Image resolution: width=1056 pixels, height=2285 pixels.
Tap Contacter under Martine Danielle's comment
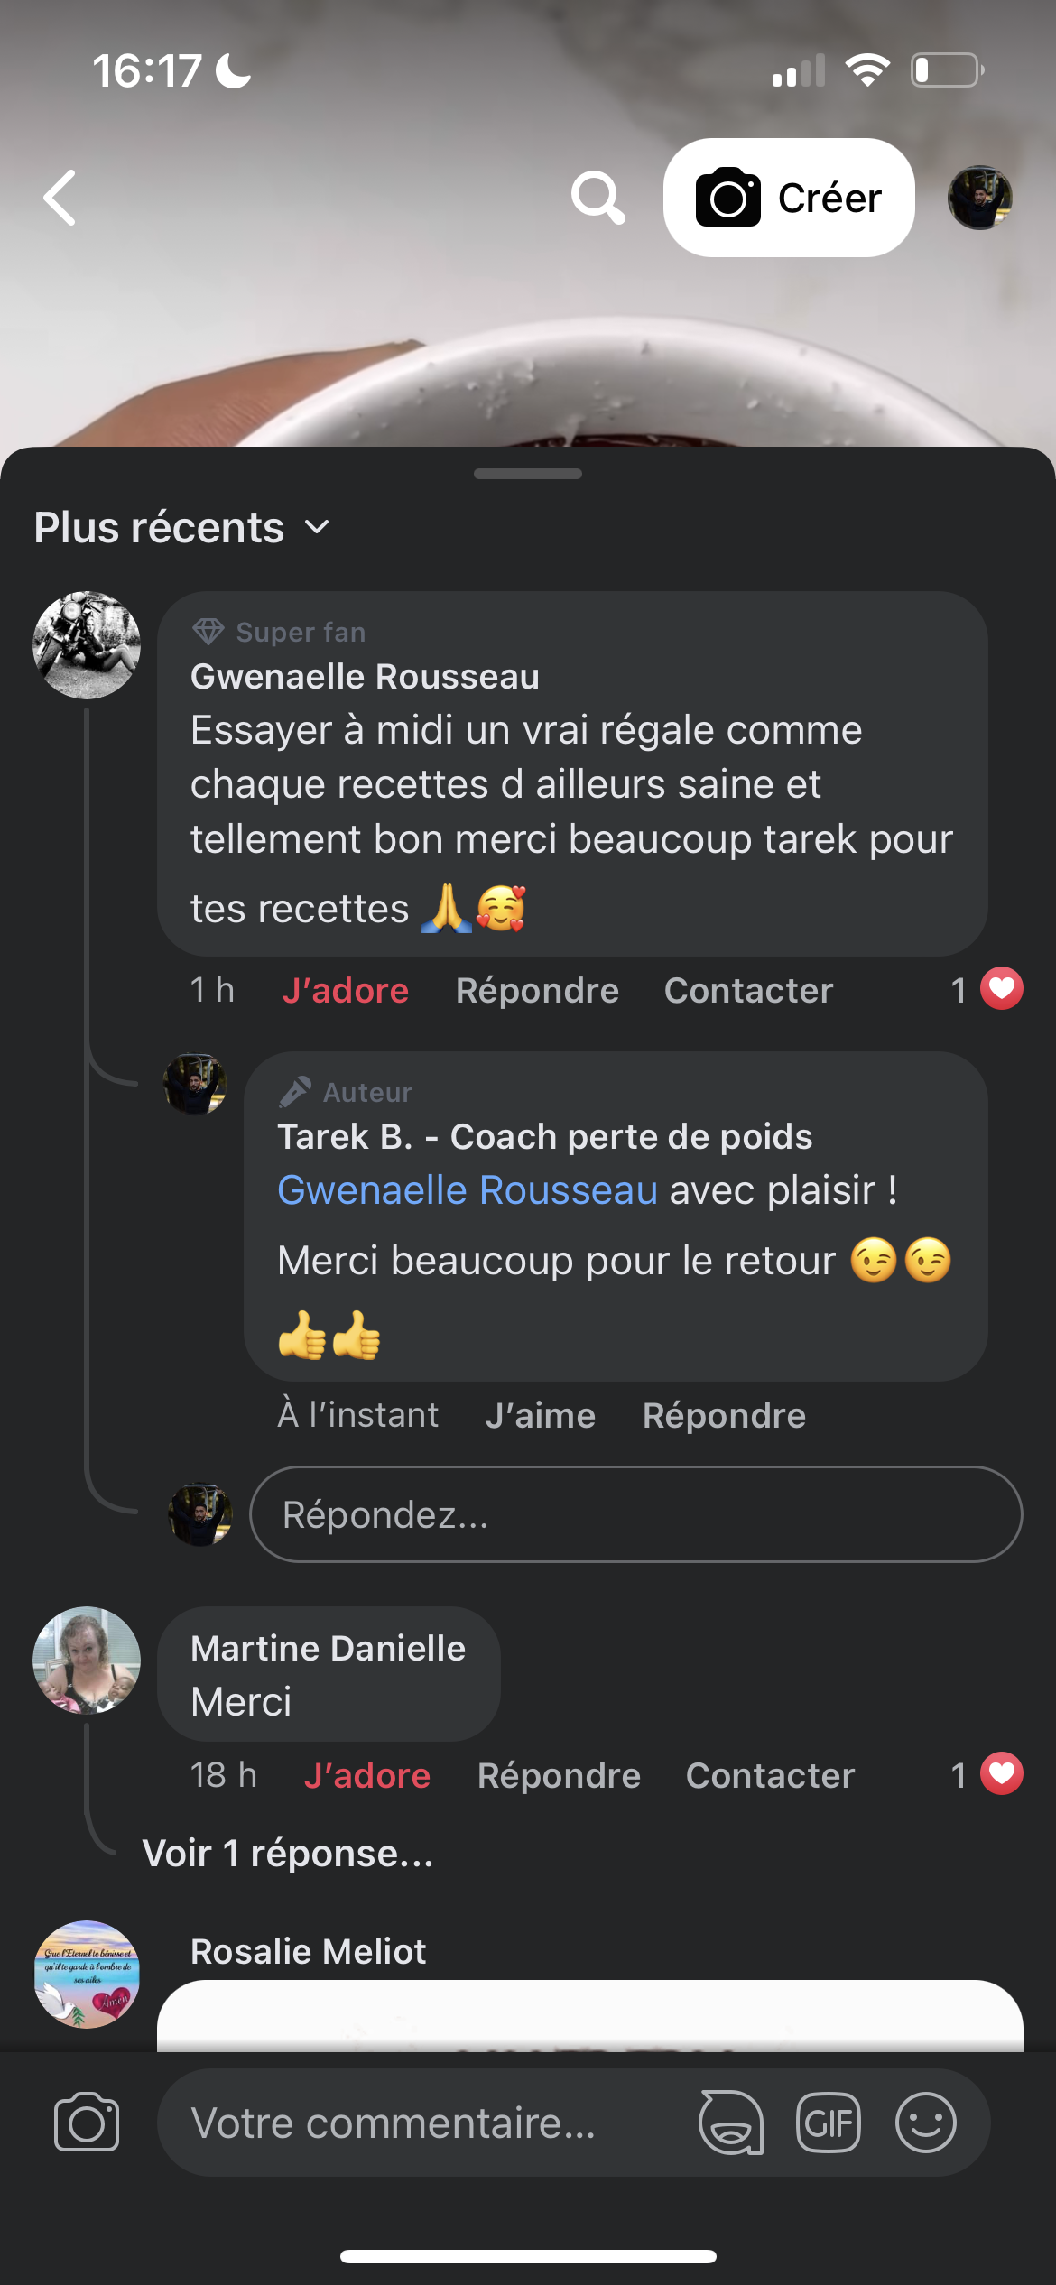click(x=770, y=1775)
